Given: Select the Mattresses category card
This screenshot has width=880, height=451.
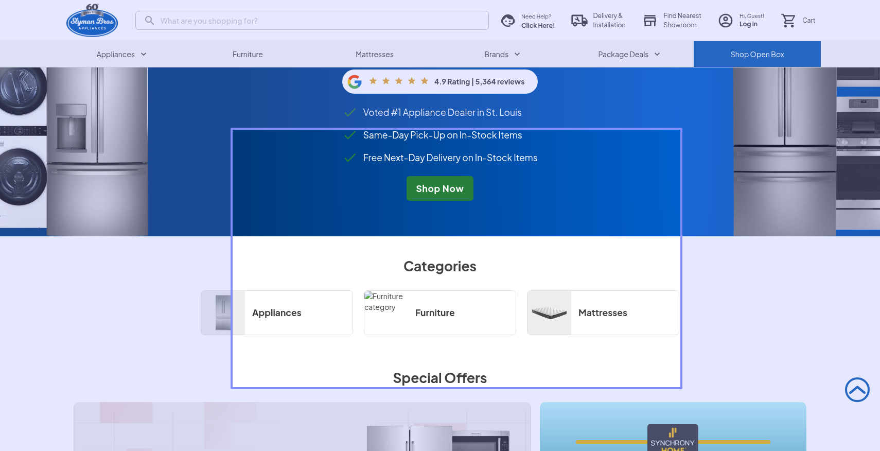Looking at the screenshot, I should (603, 313).
